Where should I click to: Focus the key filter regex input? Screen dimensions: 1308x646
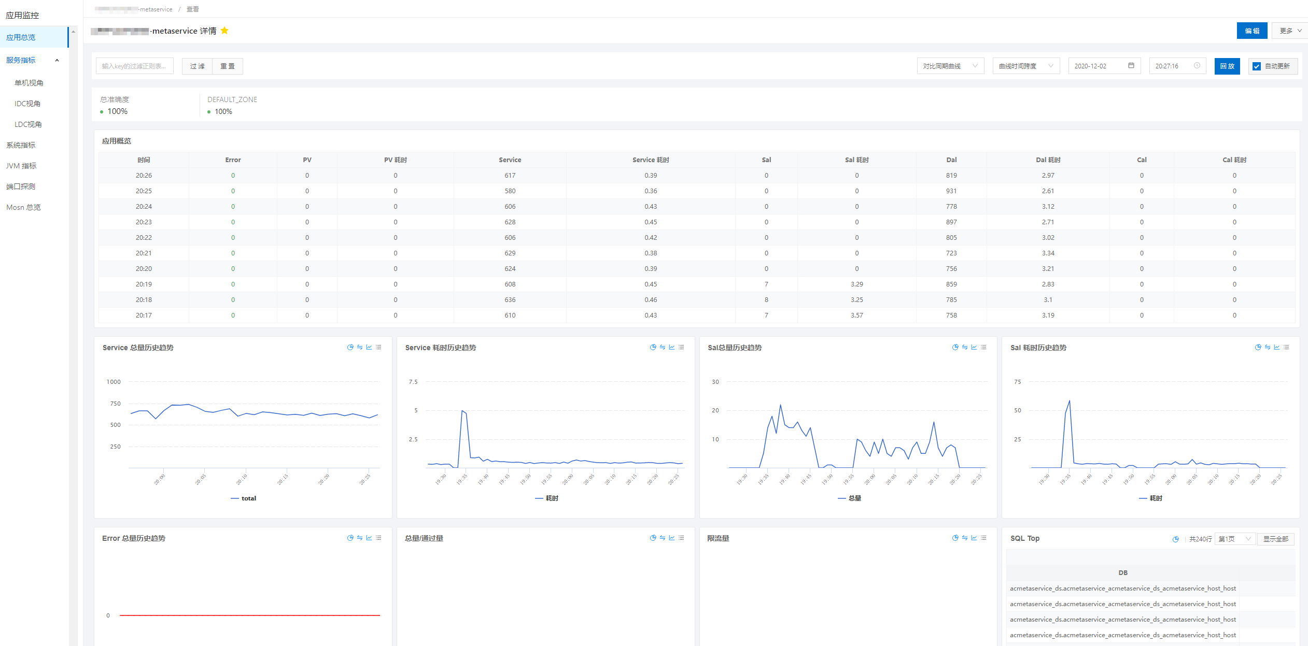(135, 66)
